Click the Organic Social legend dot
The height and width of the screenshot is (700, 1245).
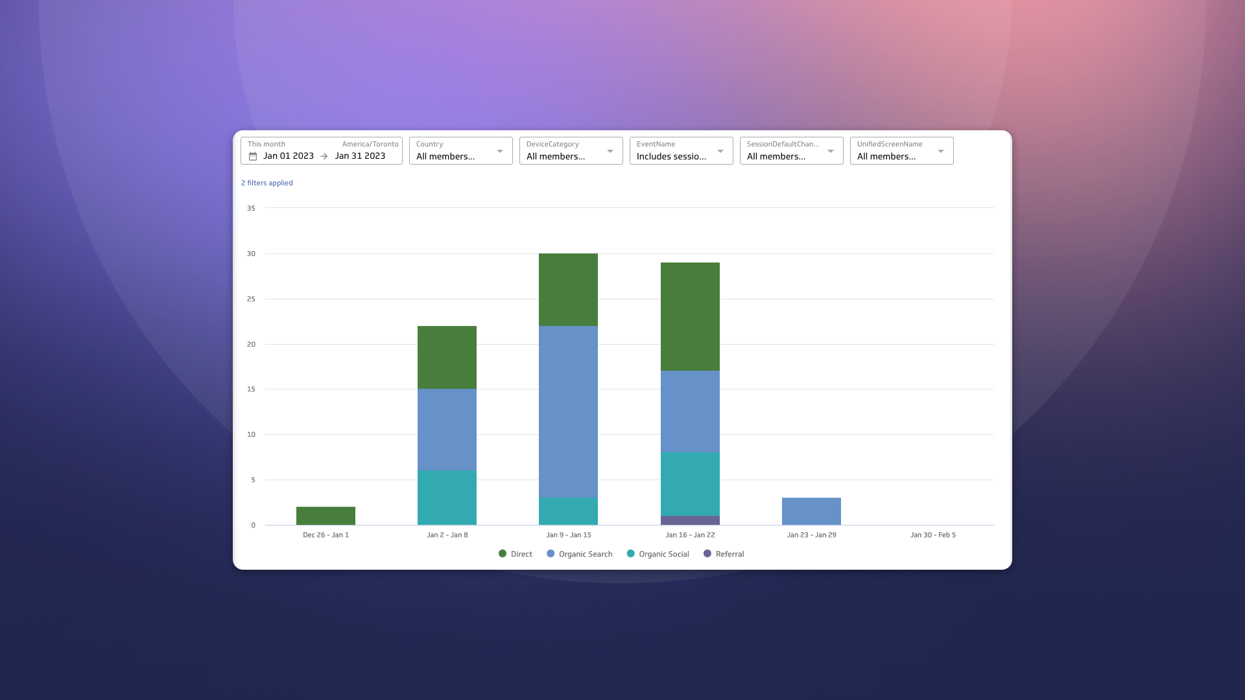[x=630, y=554]
